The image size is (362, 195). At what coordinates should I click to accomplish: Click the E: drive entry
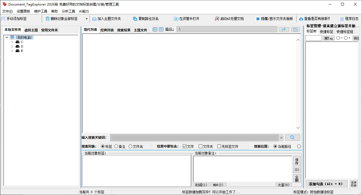point(23,51)
